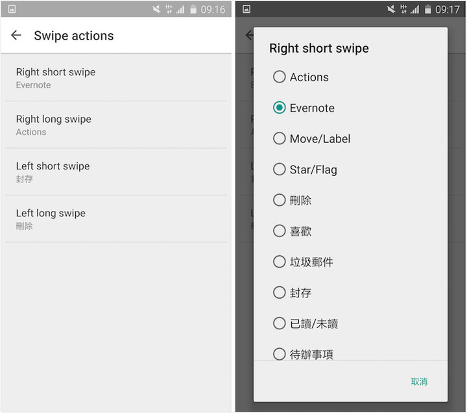The width and height of the screenshot is (467, 413).
Task: Tap the signal strength icon in right status bar
Action: [416, 9]
